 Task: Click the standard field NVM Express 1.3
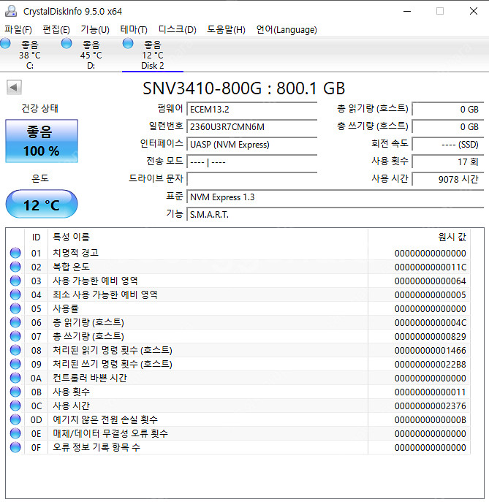pos(336,197)
